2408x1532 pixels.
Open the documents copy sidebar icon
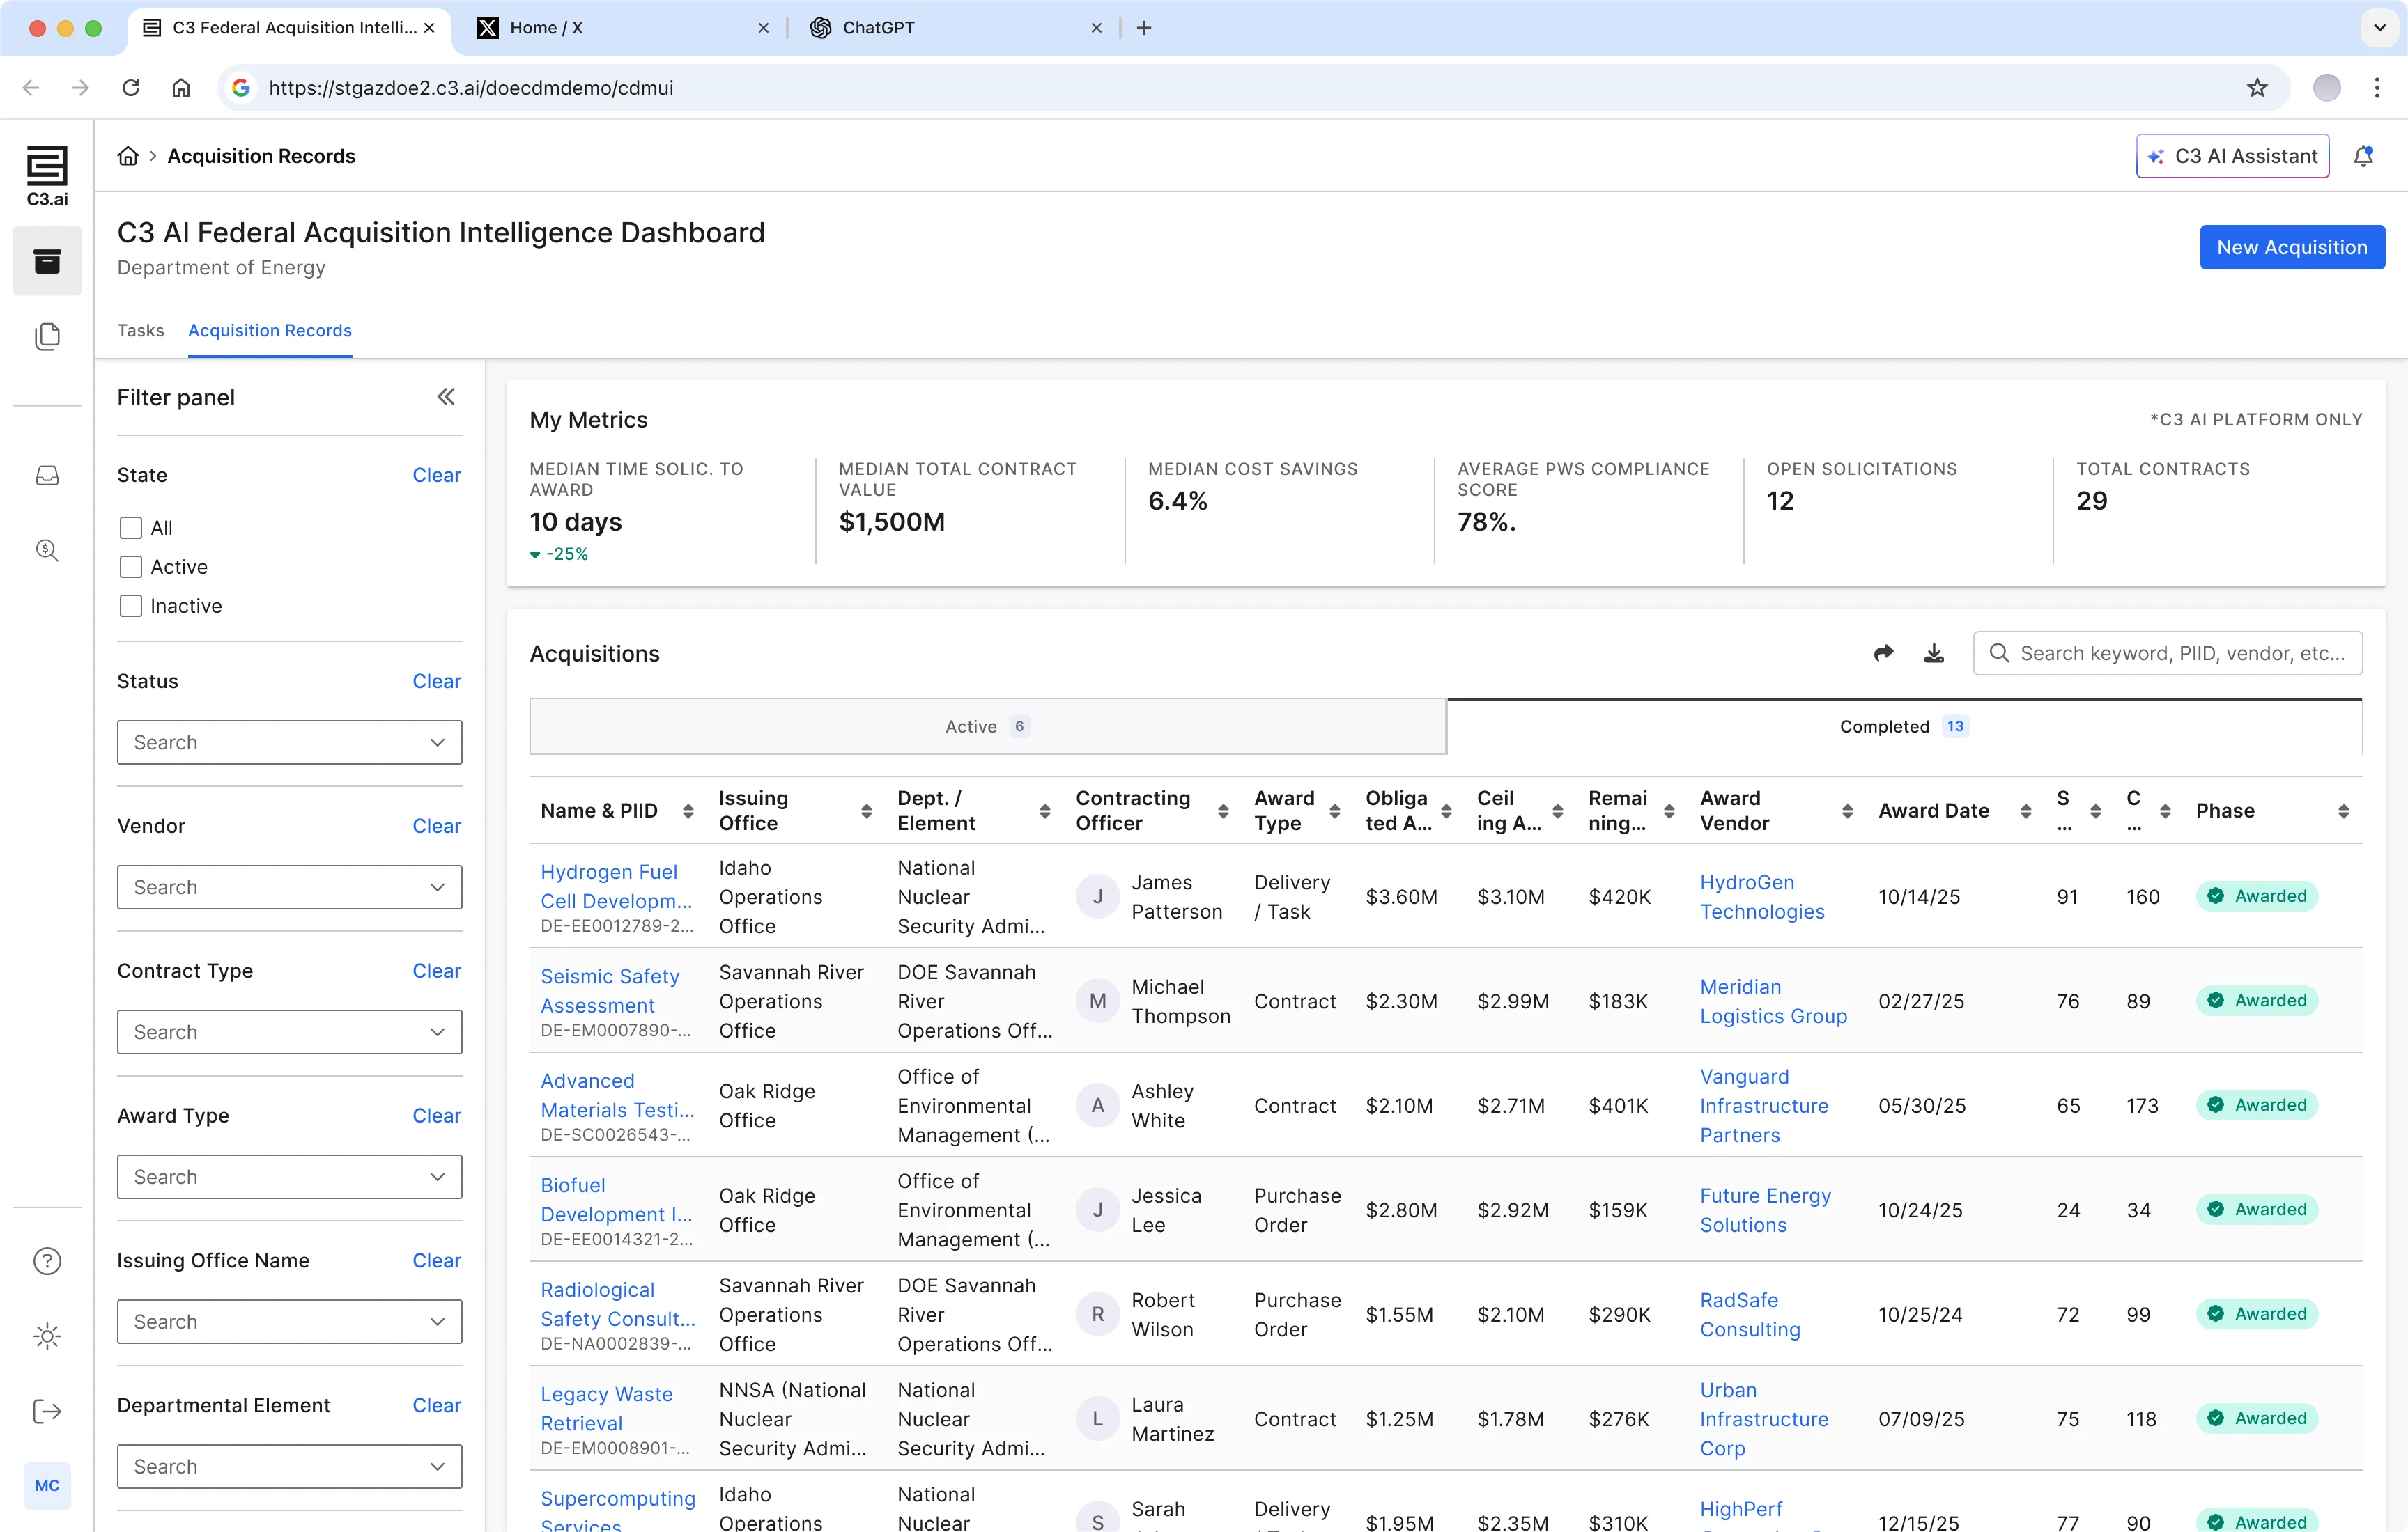tap(47, 336)
